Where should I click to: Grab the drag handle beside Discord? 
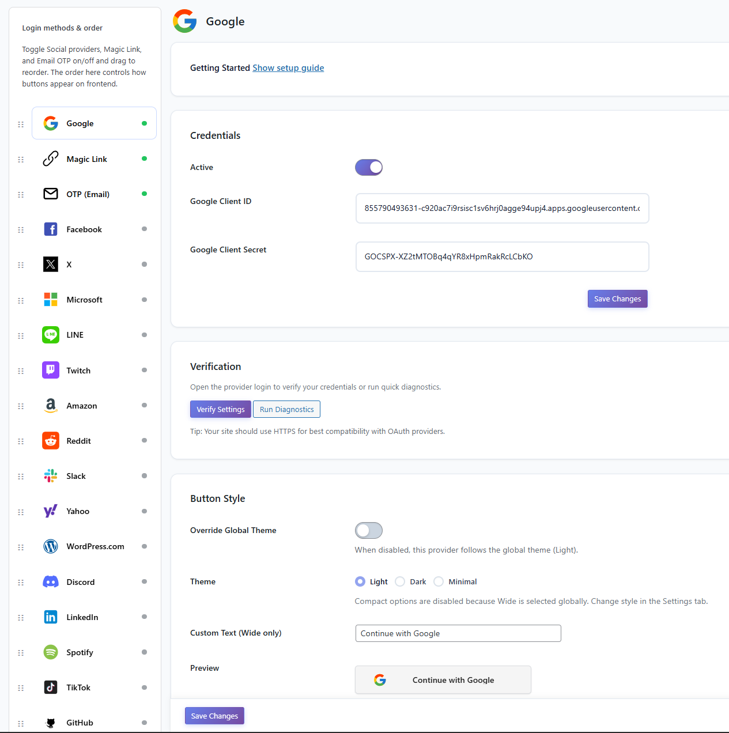click(21, 583)
